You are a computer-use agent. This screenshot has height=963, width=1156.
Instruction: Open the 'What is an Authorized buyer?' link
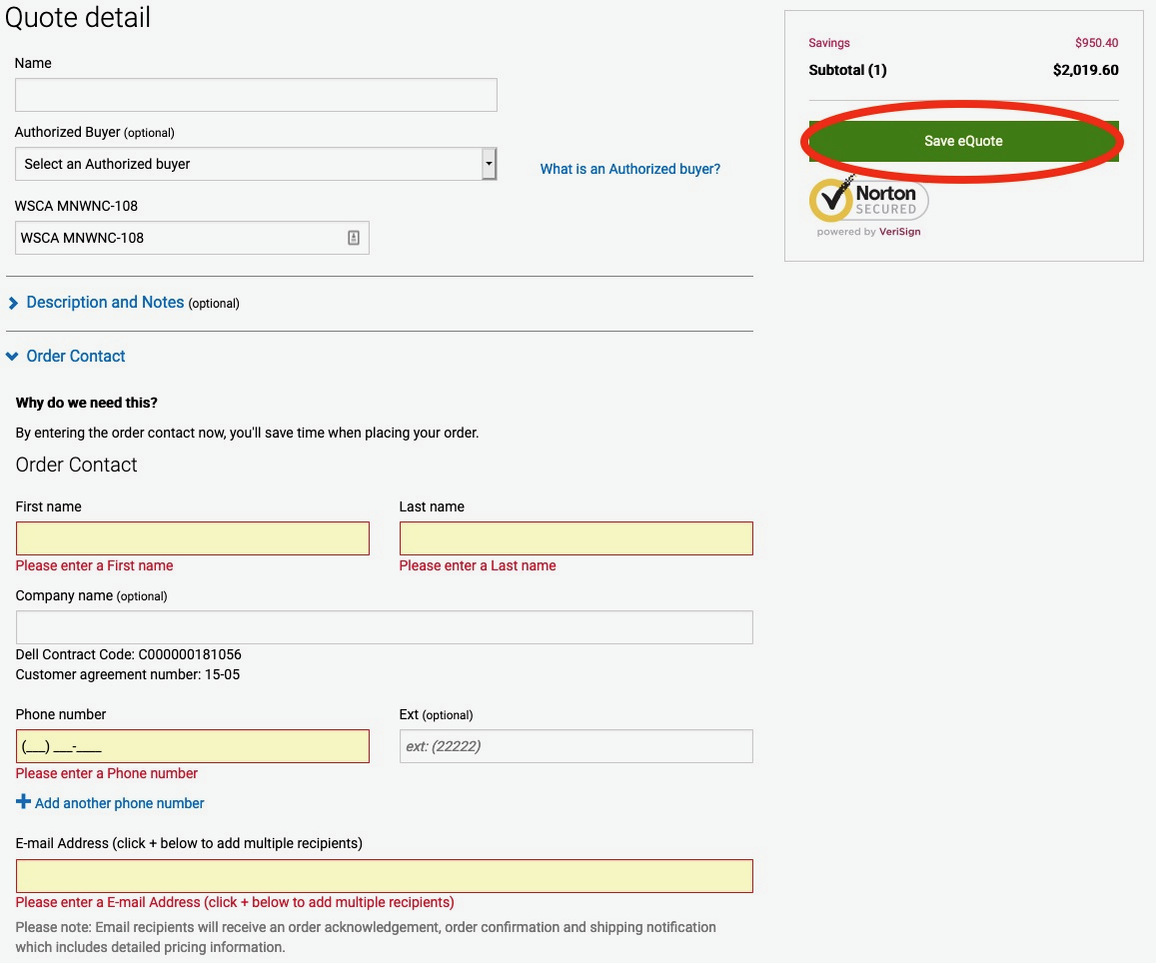(x=629, y=169)
